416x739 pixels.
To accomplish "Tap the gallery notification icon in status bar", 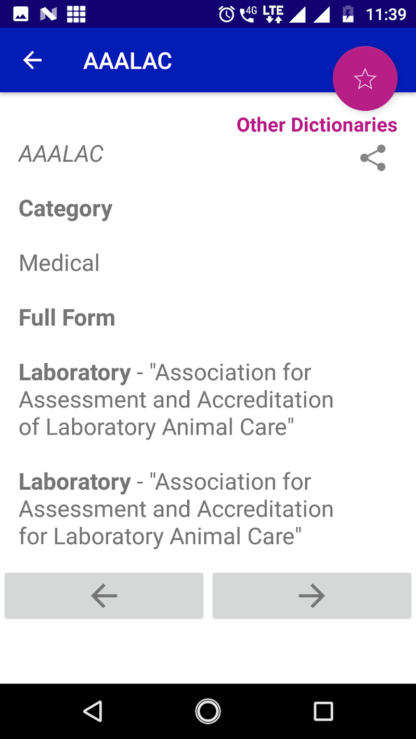I will [x=21, y=14].
